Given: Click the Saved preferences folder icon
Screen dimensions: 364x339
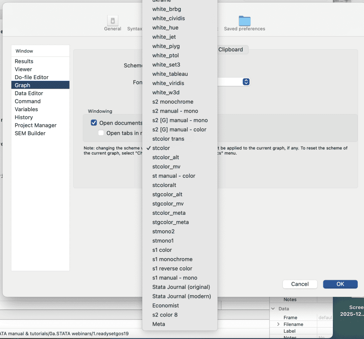Looking at the screenshot, I should click(244, 21).
